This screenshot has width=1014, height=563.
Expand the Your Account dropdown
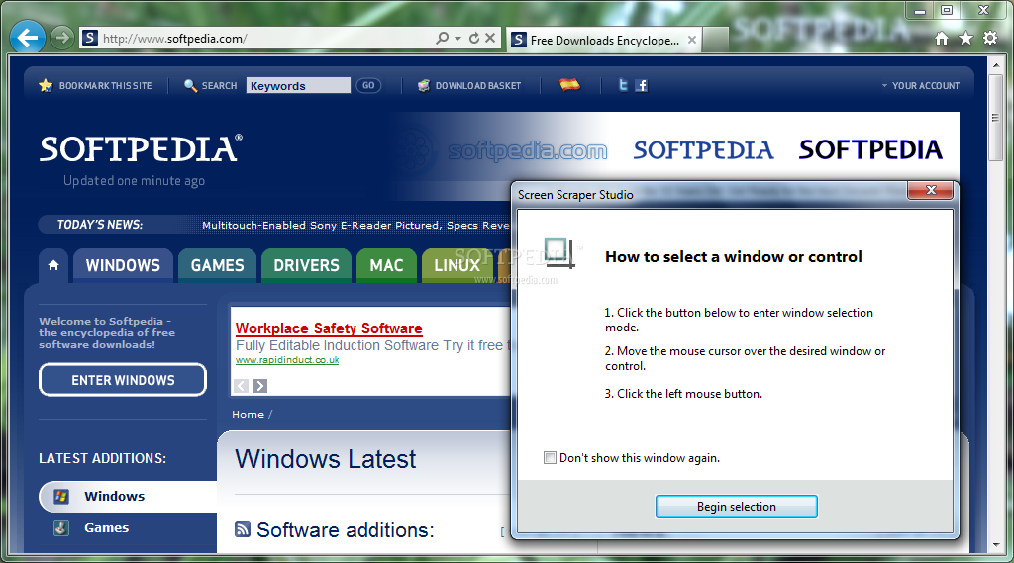(920, 85)
